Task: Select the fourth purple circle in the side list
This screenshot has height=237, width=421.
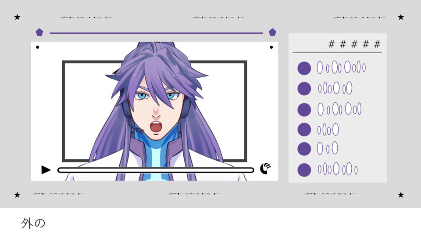Action: point(304,129)
